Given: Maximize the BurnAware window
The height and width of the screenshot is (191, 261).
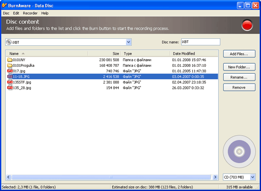Looking at the screenshot, I should (x=248, y=6).
